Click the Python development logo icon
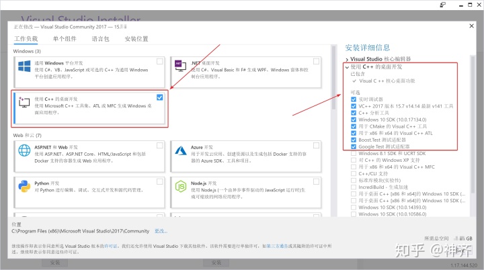 24,186
